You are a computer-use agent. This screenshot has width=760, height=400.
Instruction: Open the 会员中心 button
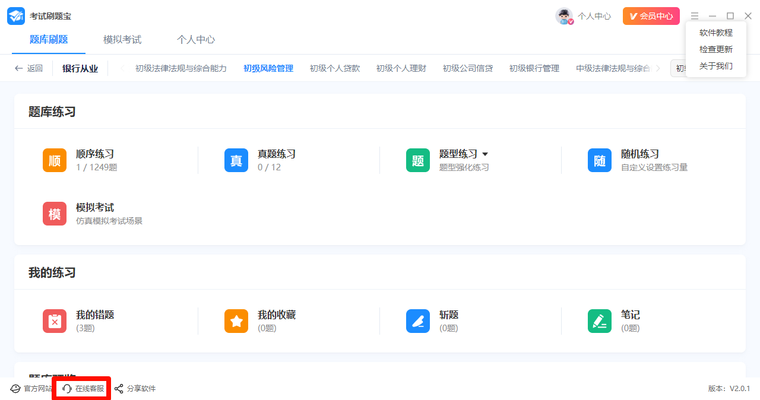coord(651,16)
